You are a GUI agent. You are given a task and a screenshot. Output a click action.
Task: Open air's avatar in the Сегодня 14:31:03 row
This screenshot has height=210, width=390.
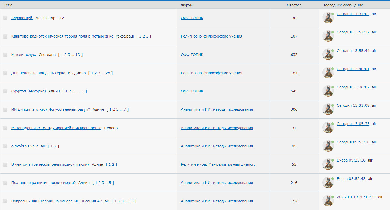[328, 18]
